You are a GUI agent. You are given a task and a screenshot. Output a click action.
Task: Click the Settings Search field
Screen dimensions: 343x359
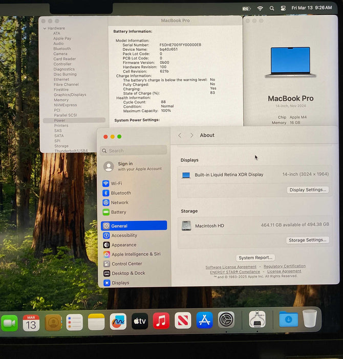(x=134, y=151)
